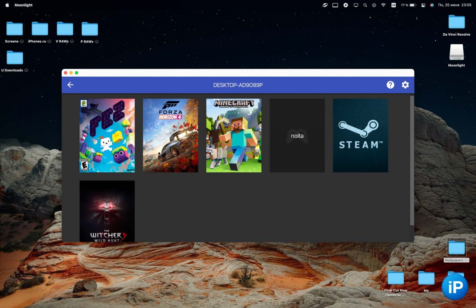Click the battery 77% indicator
476x308 pixels.
[408, 5]
